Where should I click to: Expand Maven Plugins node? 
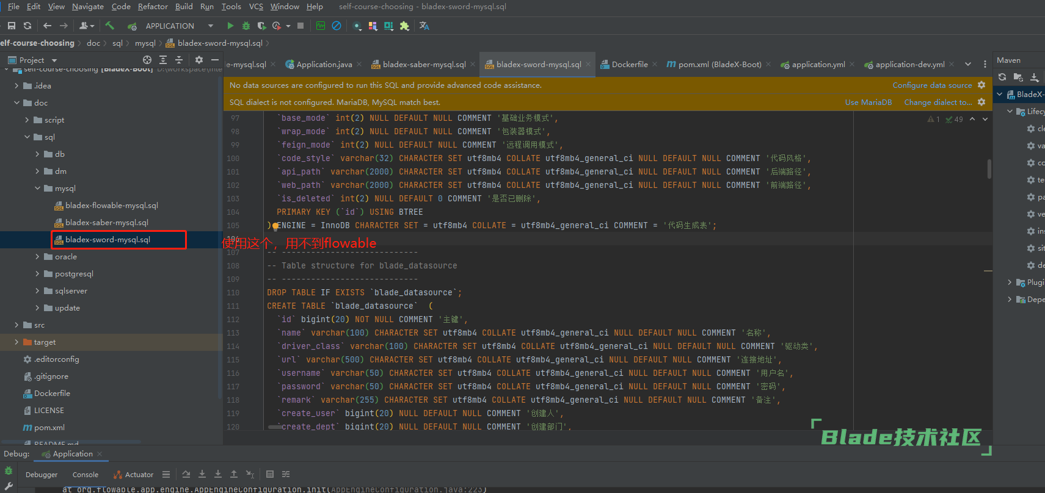point(1010,282)
